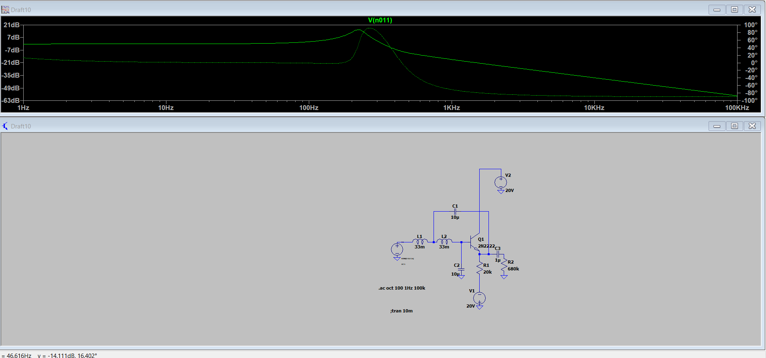Click the 33m value under L1
Image resolution: width=766 pixels, height=358 pixels.
419,247
